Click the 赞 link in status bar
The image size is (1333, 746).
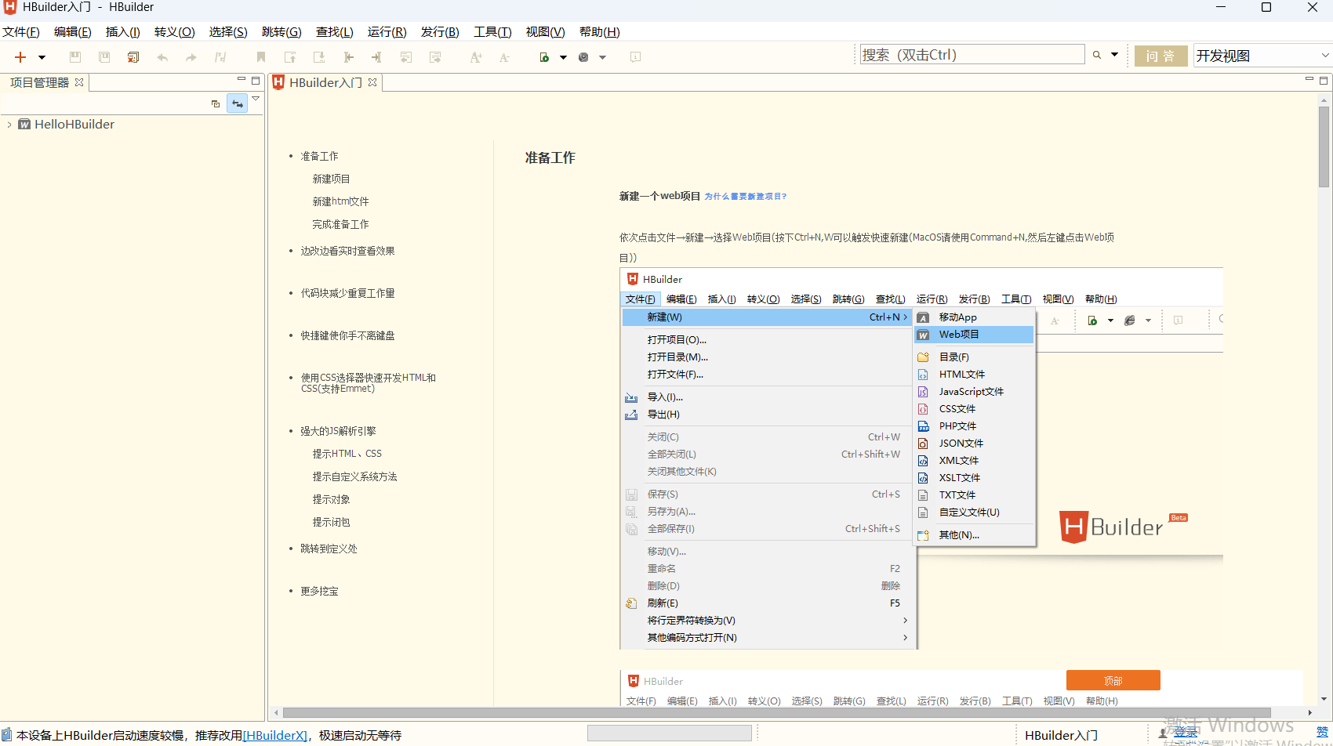point(1323,733)
